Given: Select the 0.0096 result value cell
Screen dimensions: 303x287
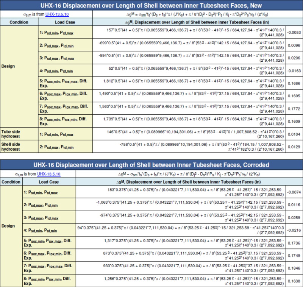Looking at the screenshot, I should click(x=294, y=45).
